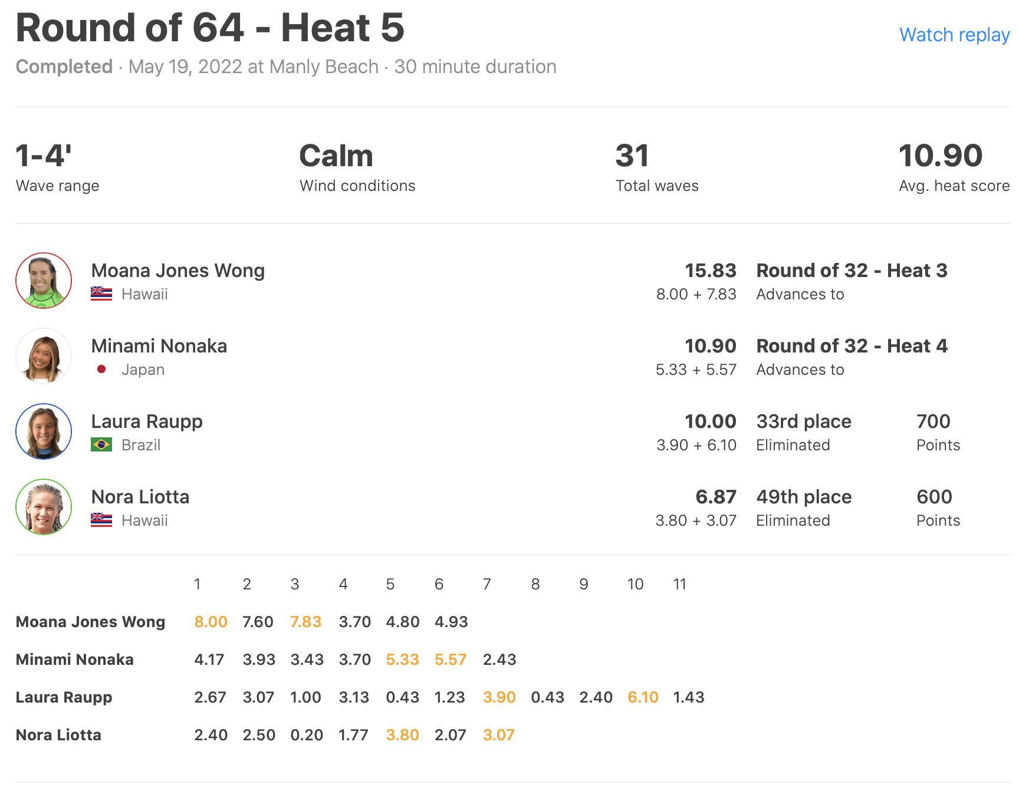The width and height of the screenshot is (1019, 791).
Task: Click Laura Raupp's avatar picture
Action: [44, 431]
